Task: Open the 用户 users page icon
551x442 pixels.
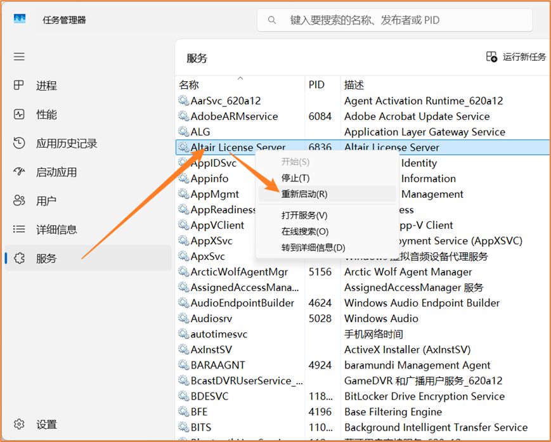Action: (x=19, y=201)
